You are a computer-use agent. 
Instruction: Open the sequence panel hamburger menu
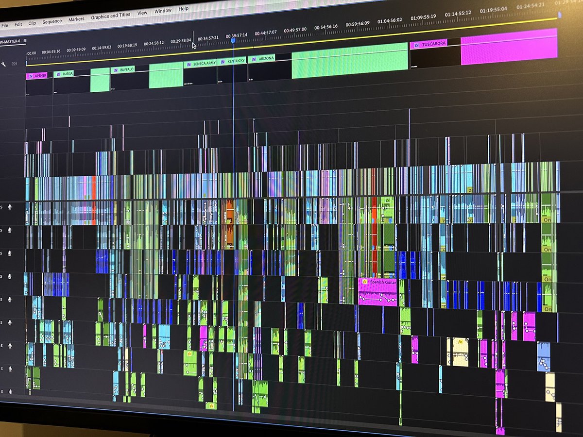pyautogui.click(x=25, y=41)
